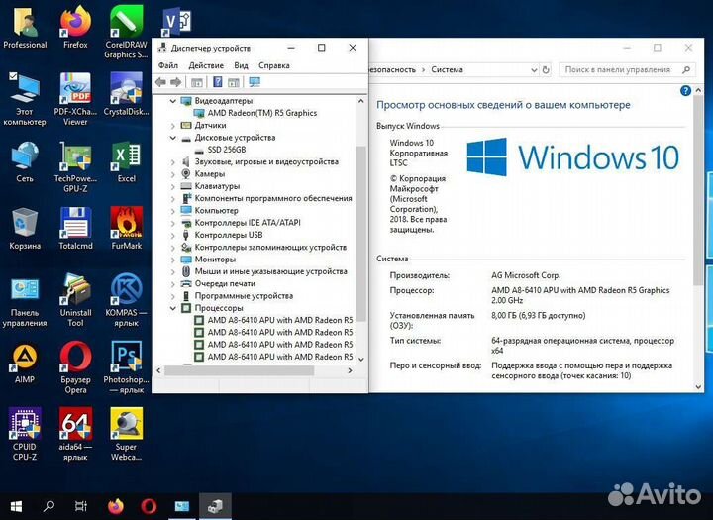713x520 pixels.
Task: Launch Totalcmd desktop shortcut
Action: coord(75,228)
